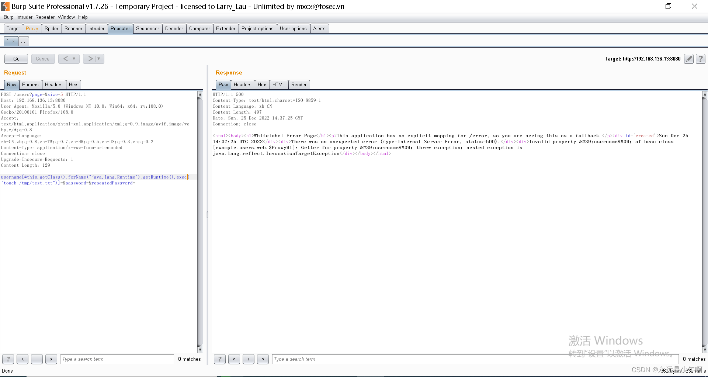Open the Alerts tab
Viewport: 708px width, 377px height.
(319, 28)
